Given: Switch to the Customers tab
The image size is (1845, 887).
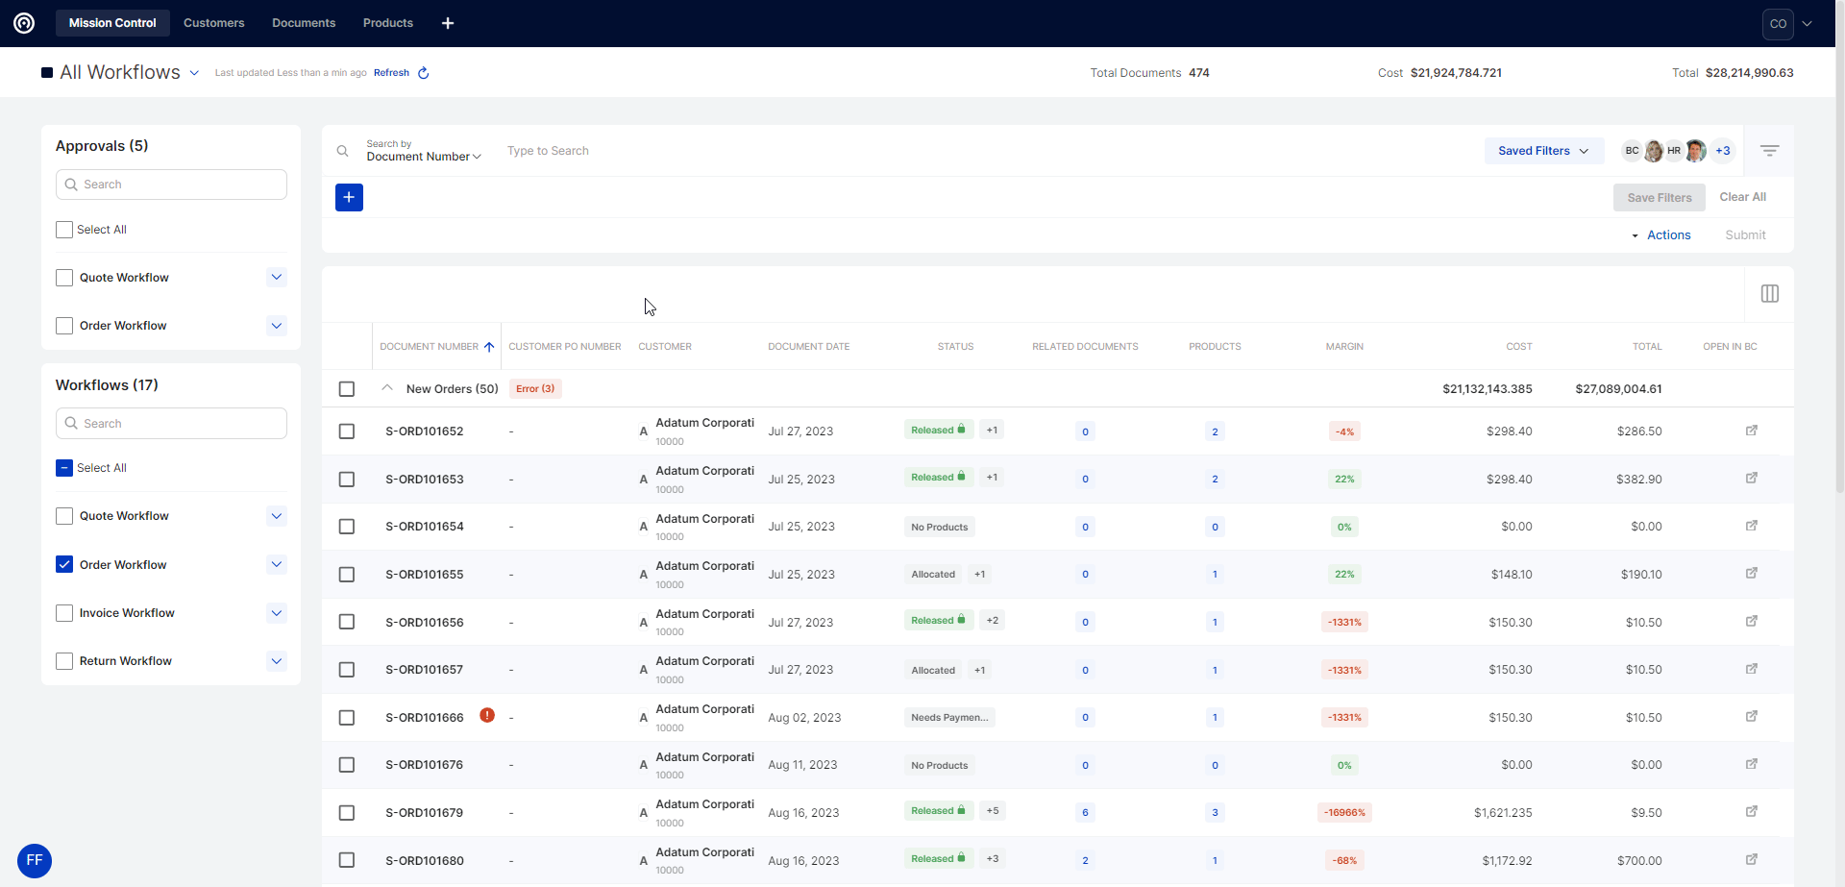Looking at the screenshot, I should pos(213,23).
